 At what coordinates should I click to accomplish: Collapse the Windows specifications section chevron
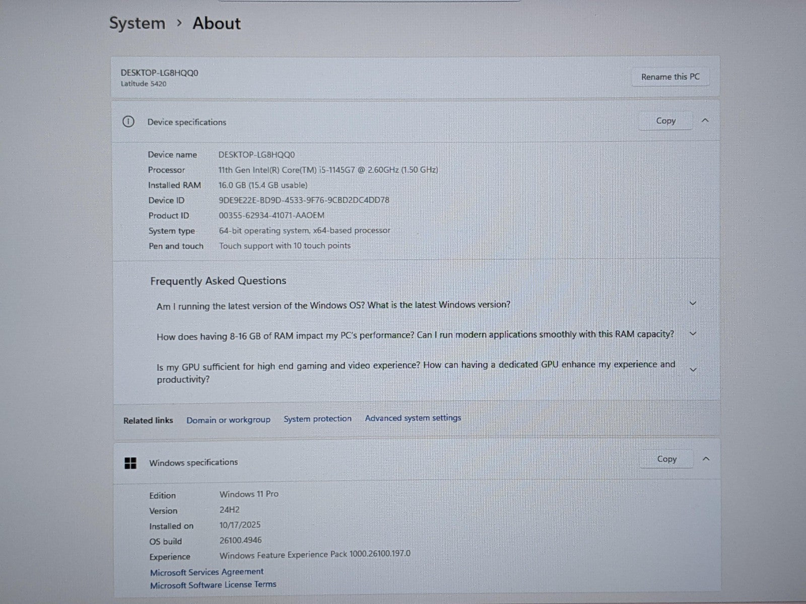tap(706, 459)
